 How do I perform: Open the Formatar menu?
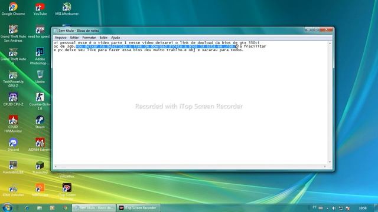89,38
